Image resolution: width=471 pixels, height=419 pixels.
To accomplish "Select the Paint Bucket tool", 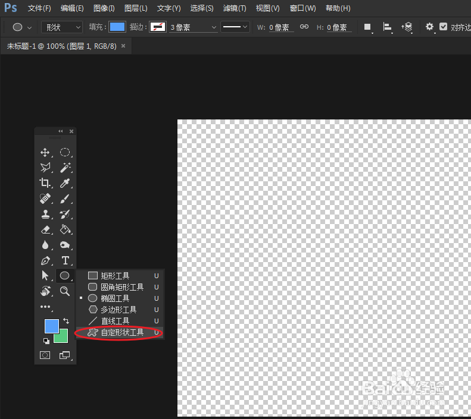I will (65, 229).
